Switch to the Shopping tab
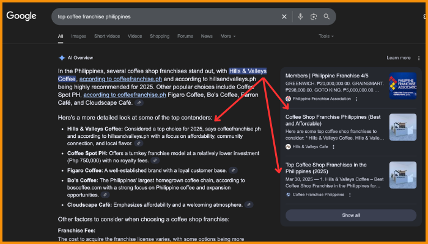 point(160,36)
